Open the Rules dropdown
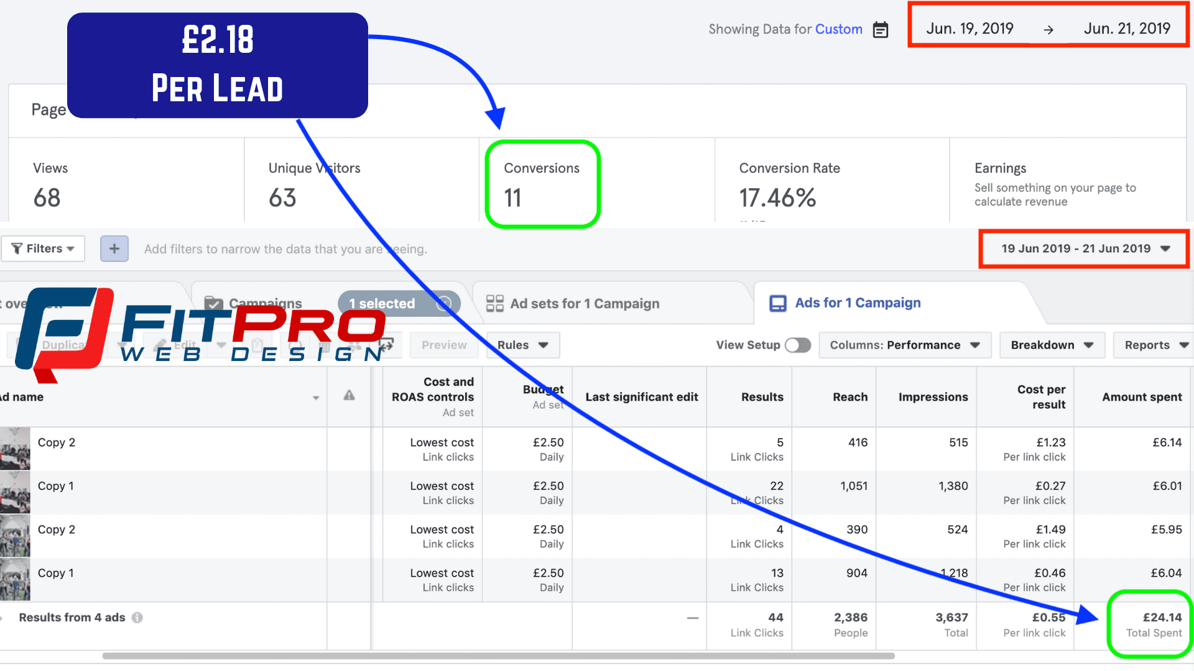This screenshot has width=1194, height=671. [x=523, y=345]
